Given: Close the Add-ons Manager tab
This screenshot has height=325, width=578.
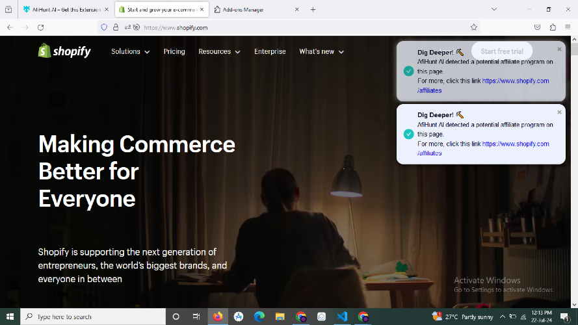Looking at the screenshot, I should [296, 10].
